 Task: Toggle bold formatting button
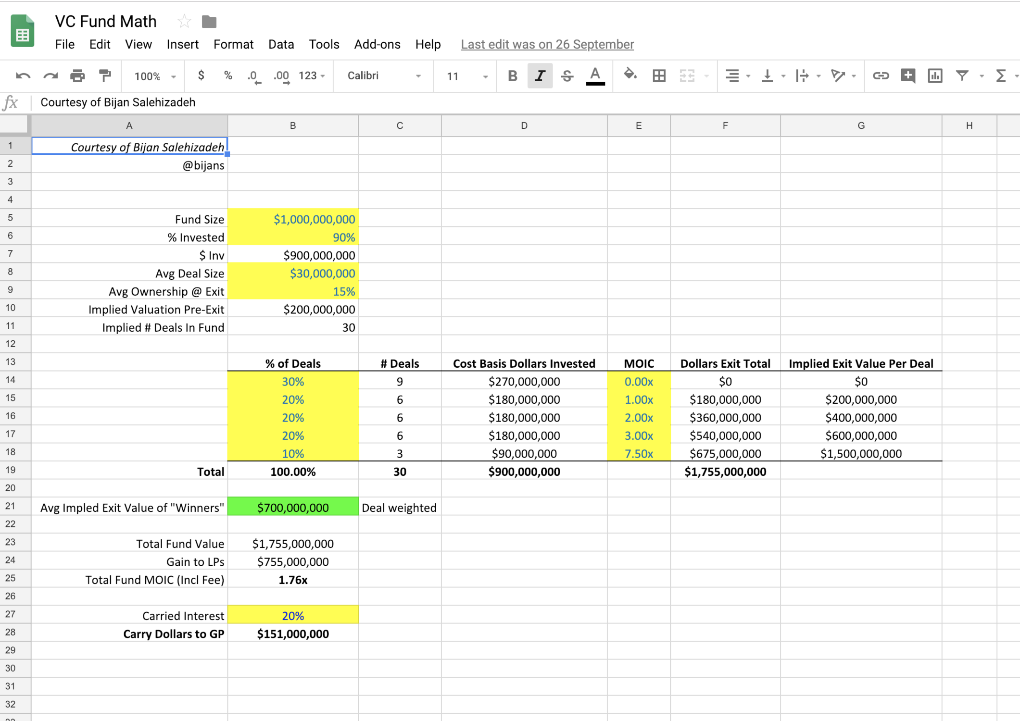click(512, 76)
